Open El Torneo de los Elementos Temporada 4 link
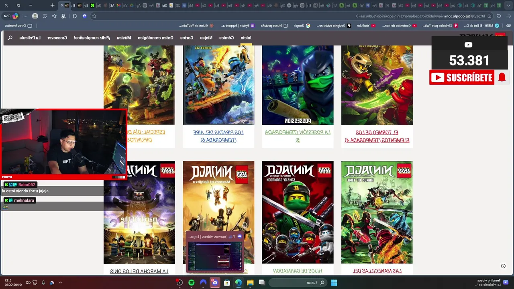Viewport: 514px width, 289px height. pos(377,136)
